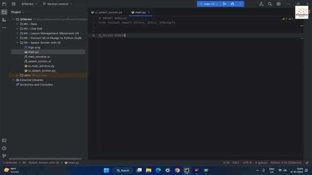Collapse #6 - Splash Screen with Qt folder
The height and width of the screenshot is (175, 312).
click(17, 43)
